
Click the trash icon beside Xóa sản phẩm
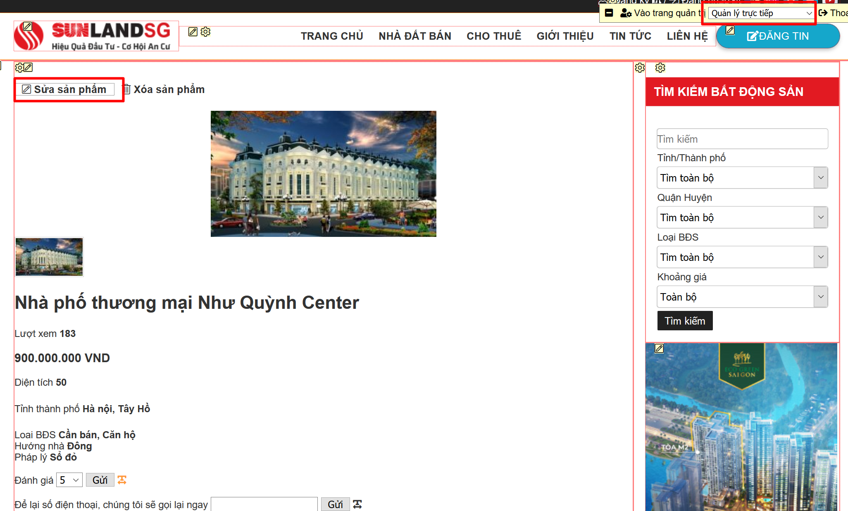[x=127, y=89]
